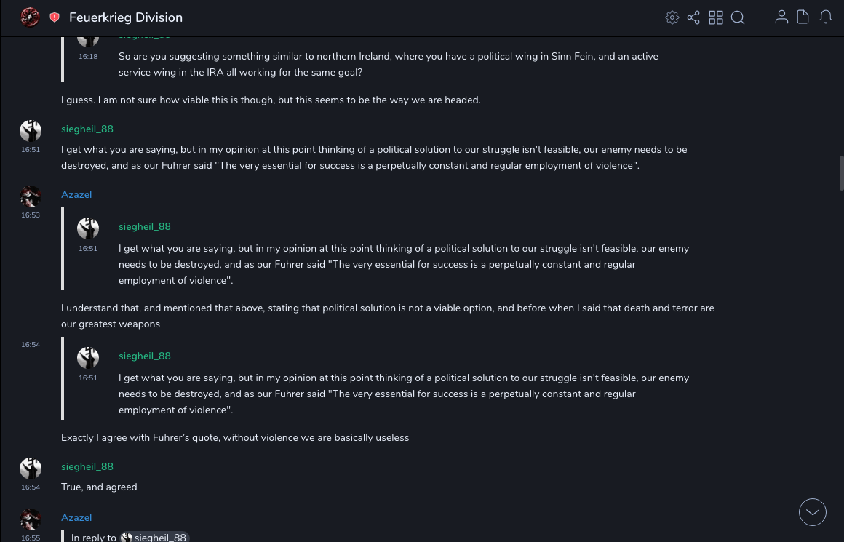Open the room files document icon
The width and height of the screenshot is (844, 542).
(803, 17)
